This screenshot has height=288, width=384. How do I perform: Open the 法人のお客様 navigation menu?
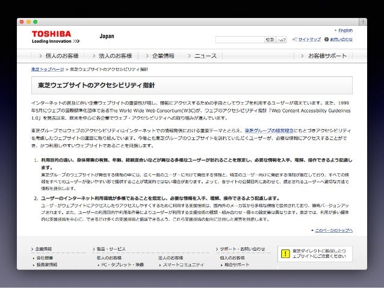[x=112, y=56]
